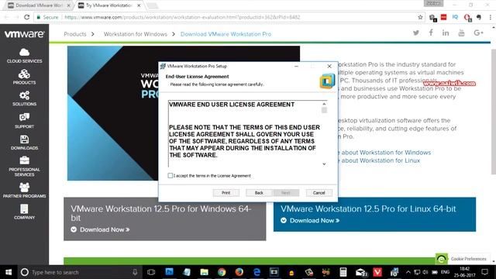Open Downloads in the VMware sidebar
Viewport: 496px width, 279px height.
24,143
